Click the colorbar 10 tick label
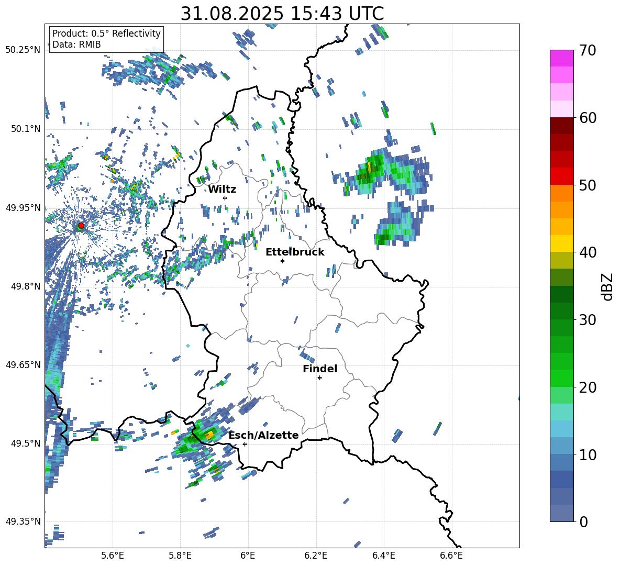Image resolution: width=620 pixels, height=566 pixels. coord(588,454)
